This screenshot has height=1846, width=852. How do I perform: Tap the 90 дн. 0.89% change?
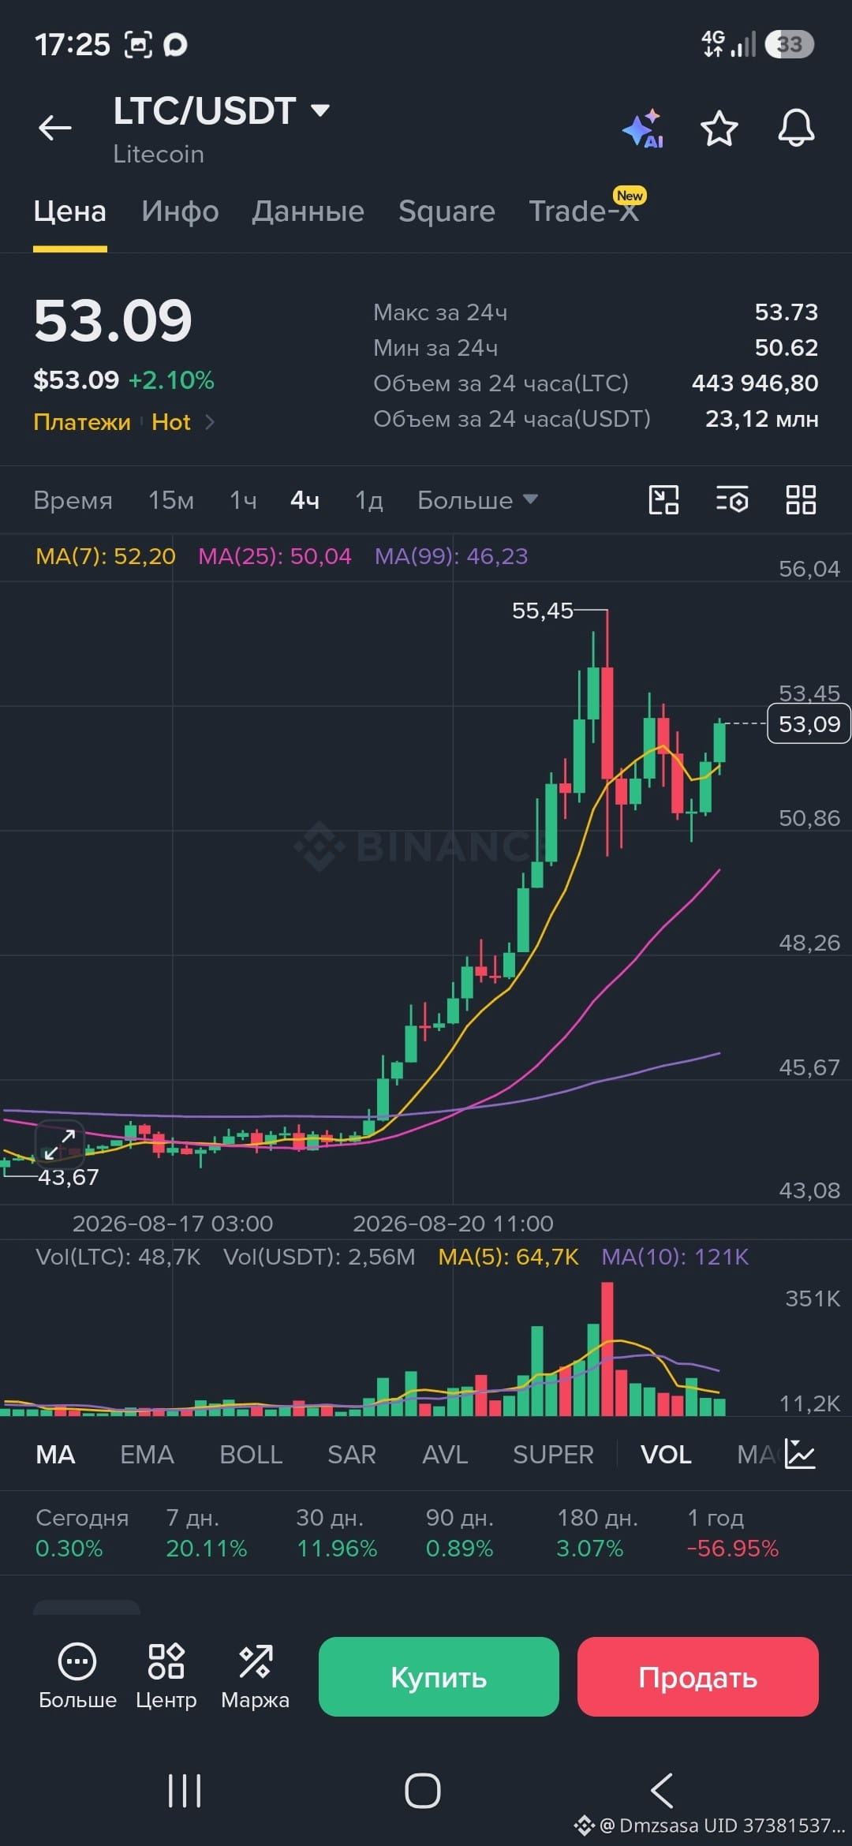[x=460, y=1533]
